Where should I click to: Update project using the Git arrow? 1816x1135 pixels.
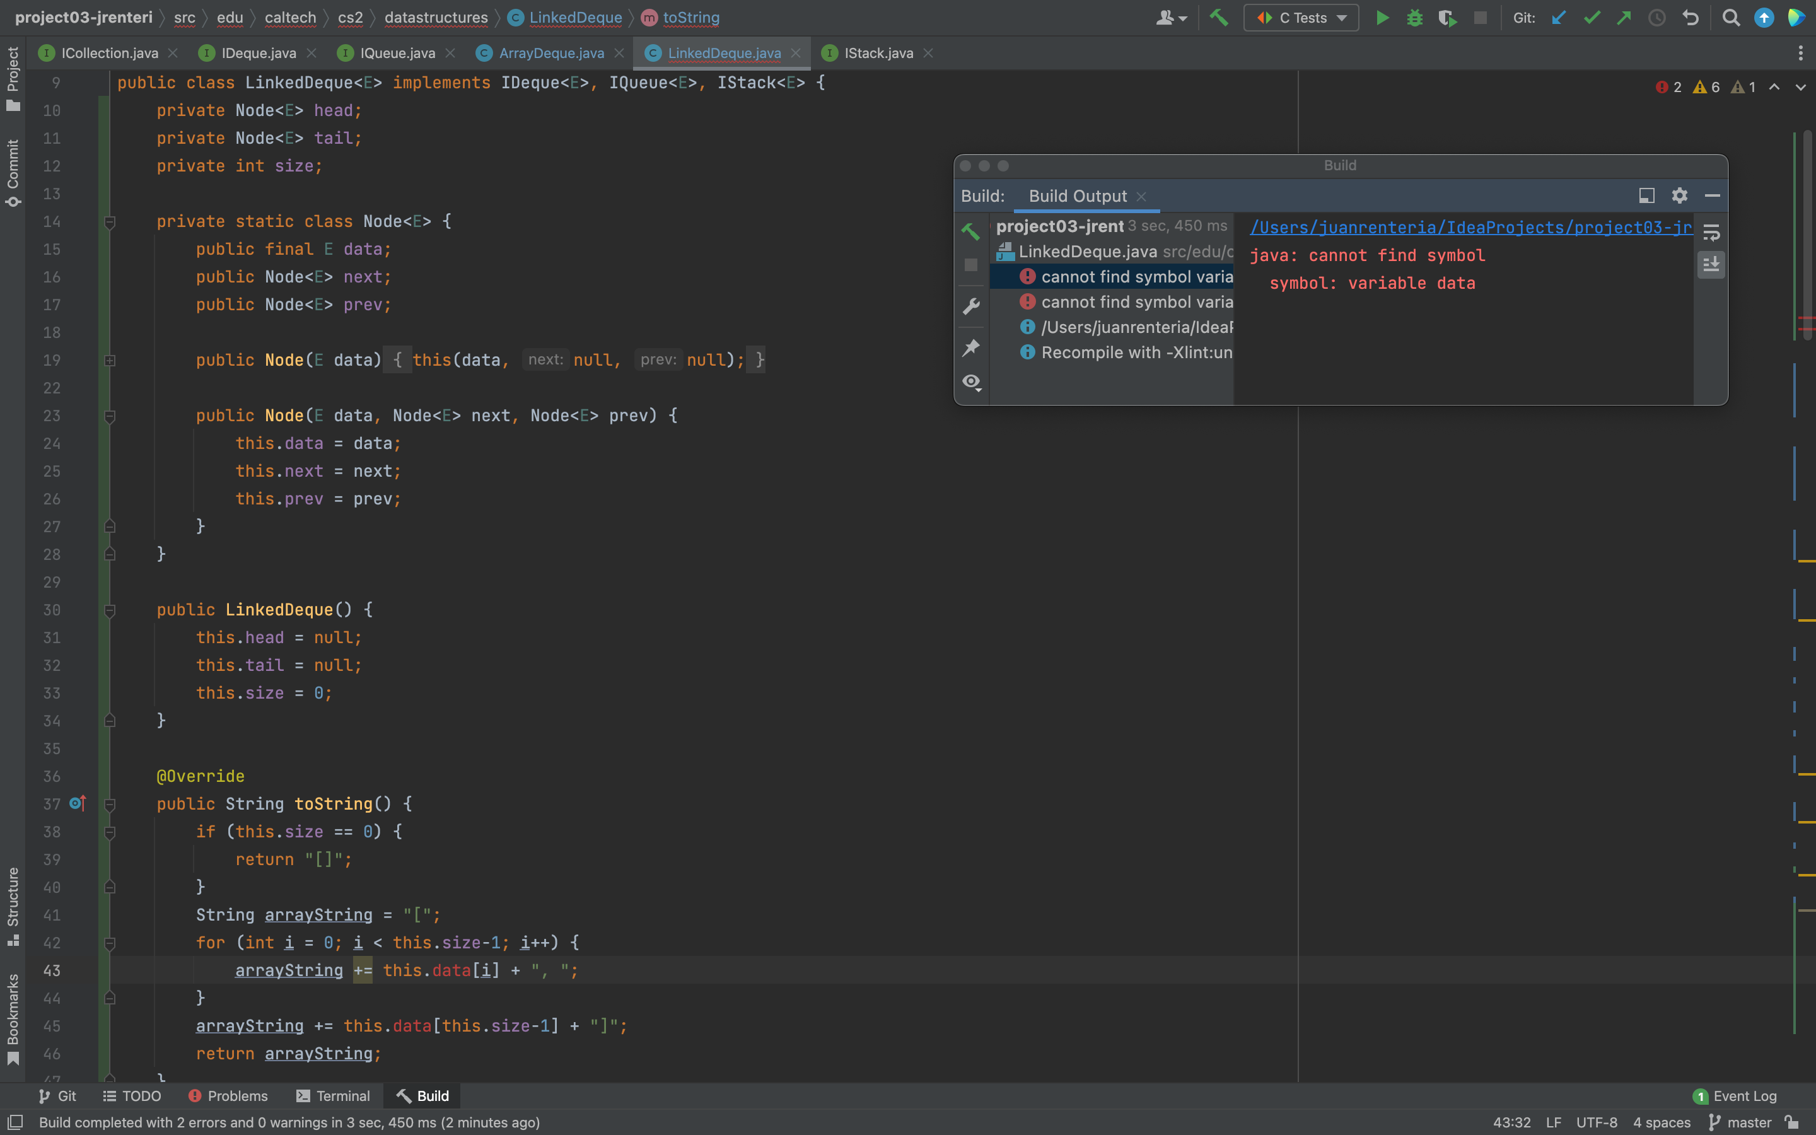tap(1559, 17)
